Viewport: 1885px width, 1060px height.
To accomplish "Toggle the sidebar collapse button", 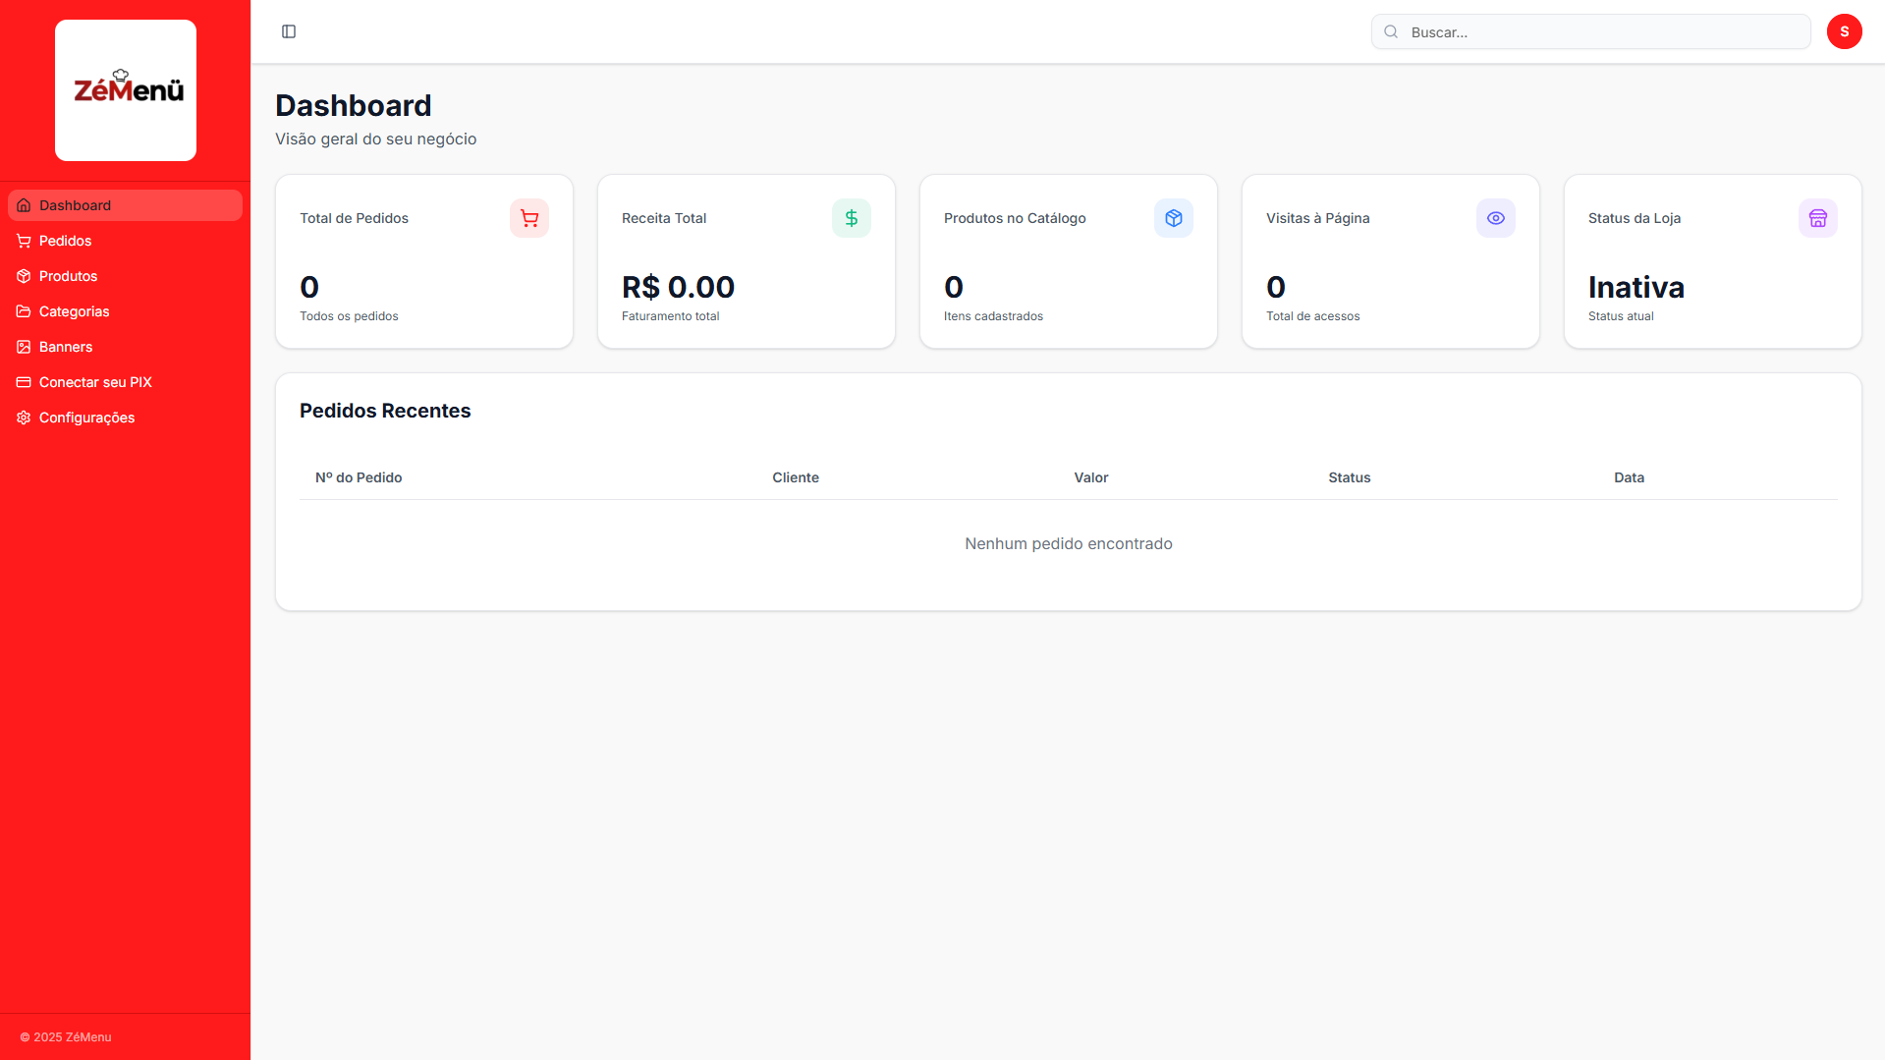I will 289,31.
